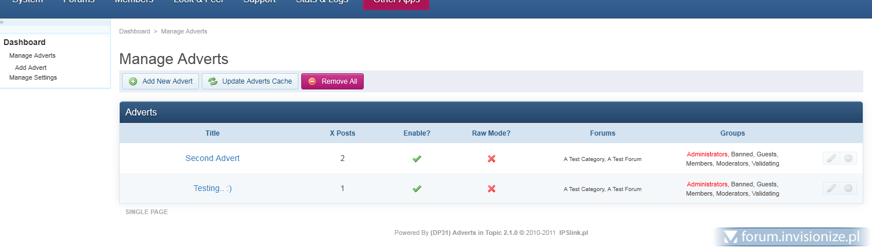Select Add Advert in the sidebar menu
This screenshot has height=247, width=872.
coord(31,68)
